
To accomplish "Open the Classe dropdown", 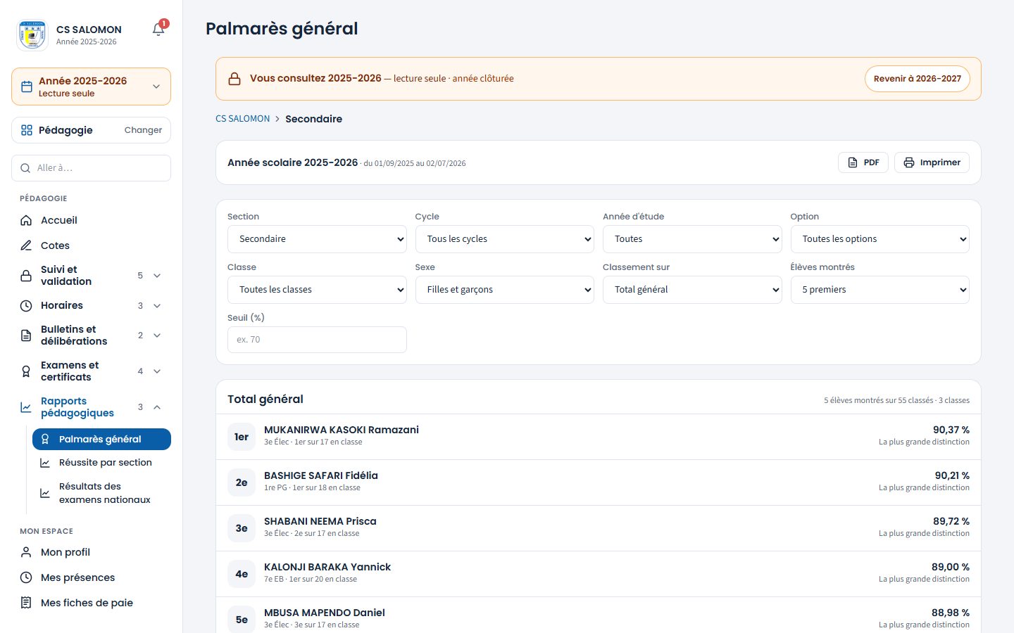I will (317, 290).
